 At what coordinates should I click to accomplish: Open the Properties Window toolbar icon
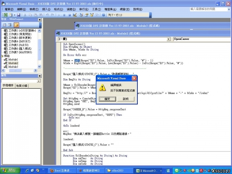(86, 15)
